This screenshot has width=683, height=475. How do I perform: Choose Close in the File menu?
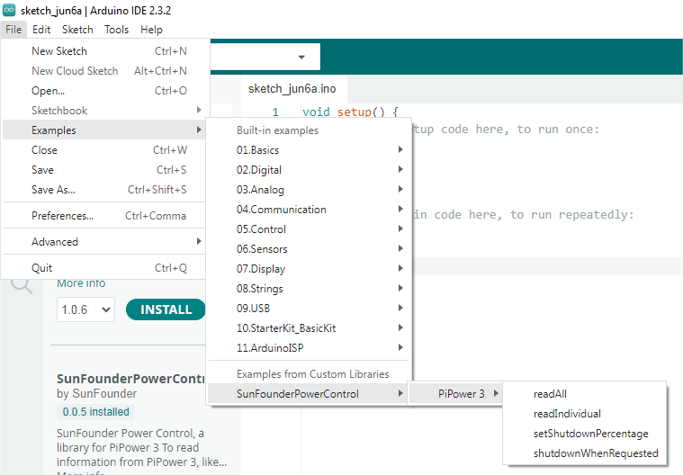(x=104, y=150)
